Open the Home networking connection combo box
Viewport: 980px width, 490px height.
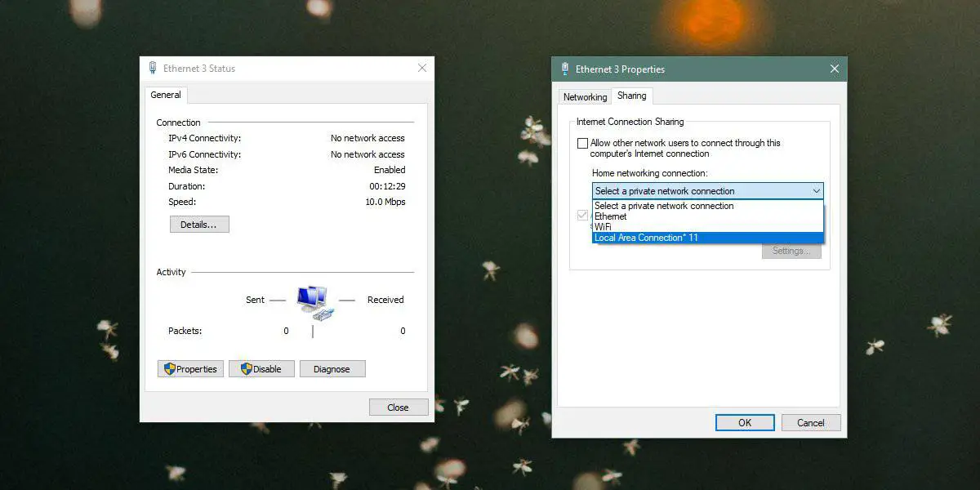point(707,191)
